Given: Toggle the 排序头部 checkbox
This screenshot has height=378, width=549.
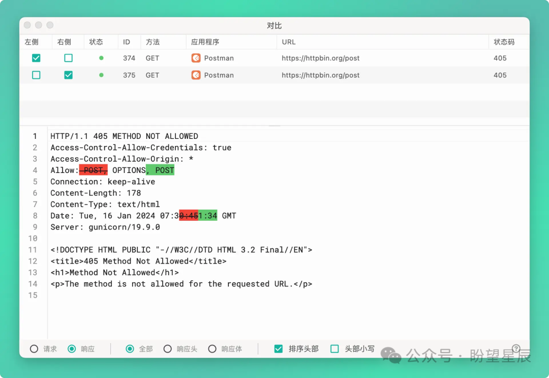Looking at the screenshot, I should pyautogui.click(x=279, y=349).
